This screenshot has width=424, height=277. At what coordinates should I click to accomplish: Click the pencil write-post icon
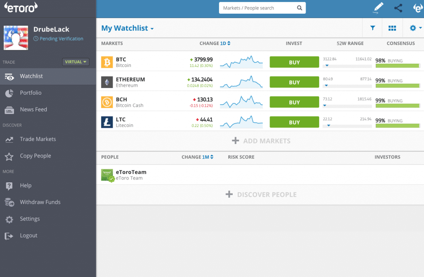(x=378, y=8)
